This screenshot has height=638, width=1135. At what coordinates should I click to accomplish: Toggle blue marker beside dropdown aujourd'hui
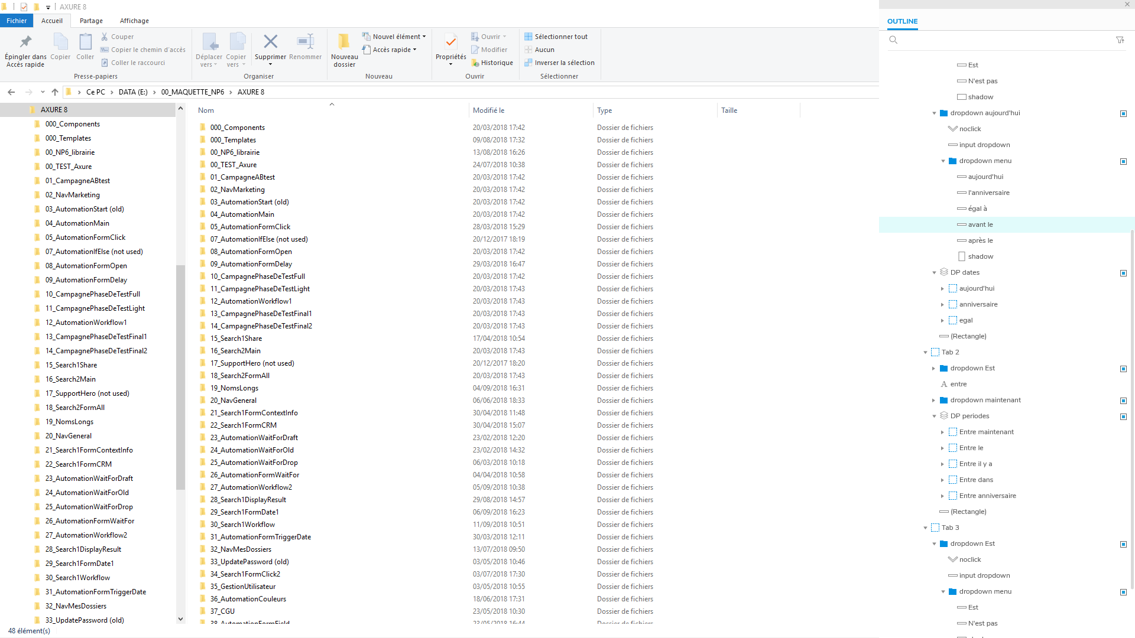pyautogui.click(x=1123, y=113)
